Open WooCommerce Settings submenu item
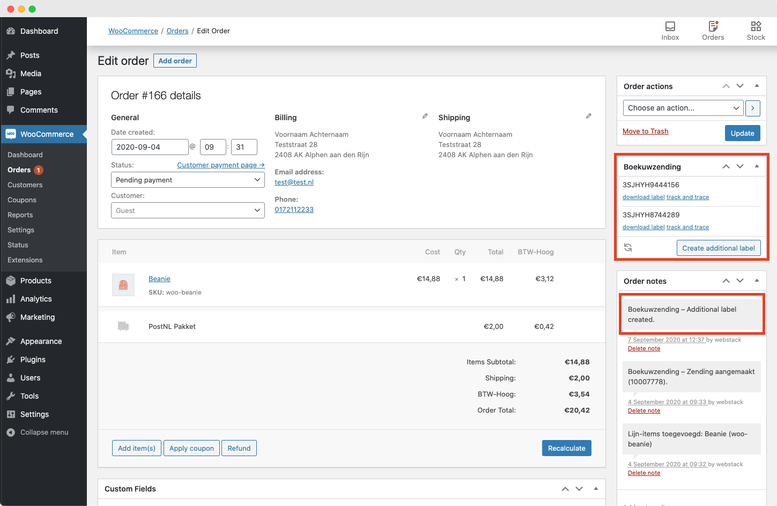The image size is (777, 506). (x=21, y=230)
